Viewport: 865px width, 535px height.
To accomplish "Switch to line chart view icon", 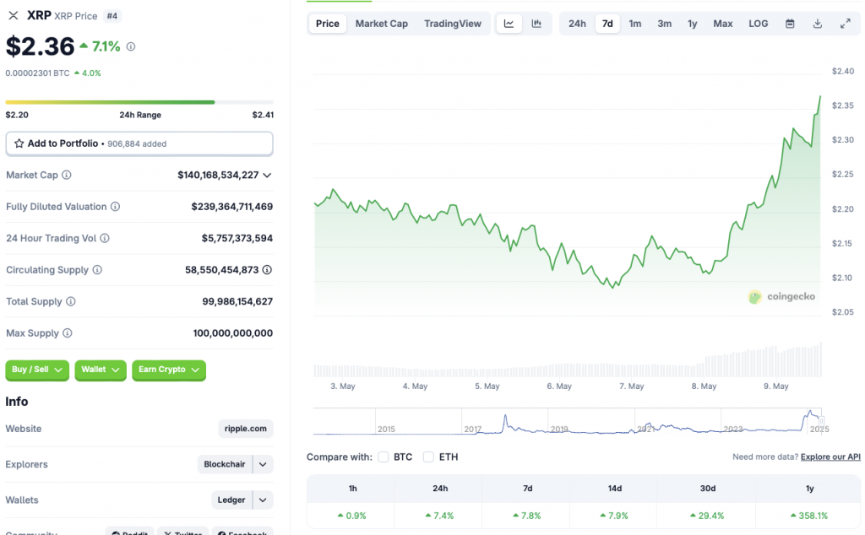I will tap(509, 24).
